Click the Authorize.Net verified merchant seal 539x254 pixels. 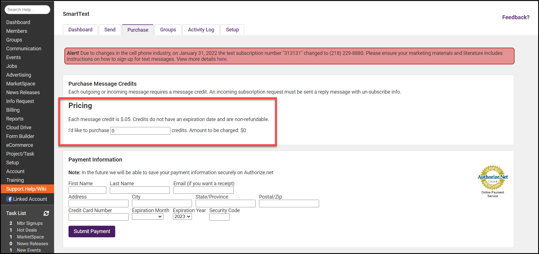tap(493, 178)
